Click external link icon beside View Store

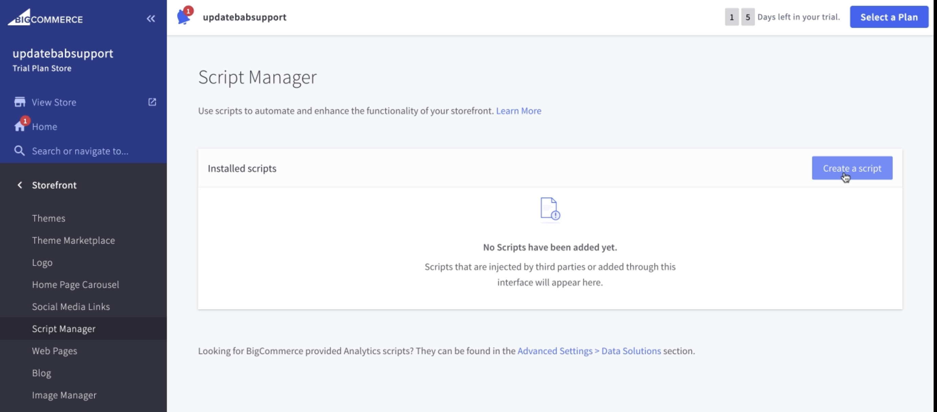pyautogui.click(x=152, y=102)
